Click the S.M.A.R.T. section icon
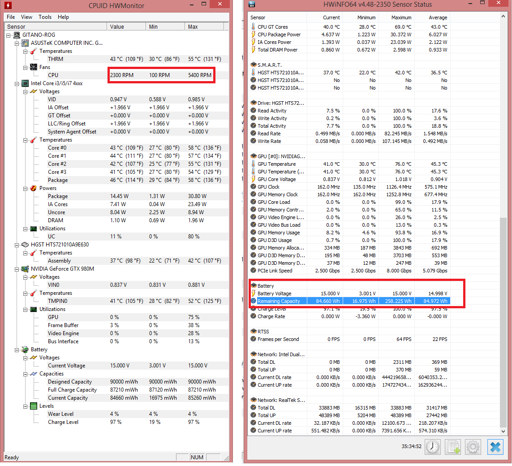 tap(254, 65)
